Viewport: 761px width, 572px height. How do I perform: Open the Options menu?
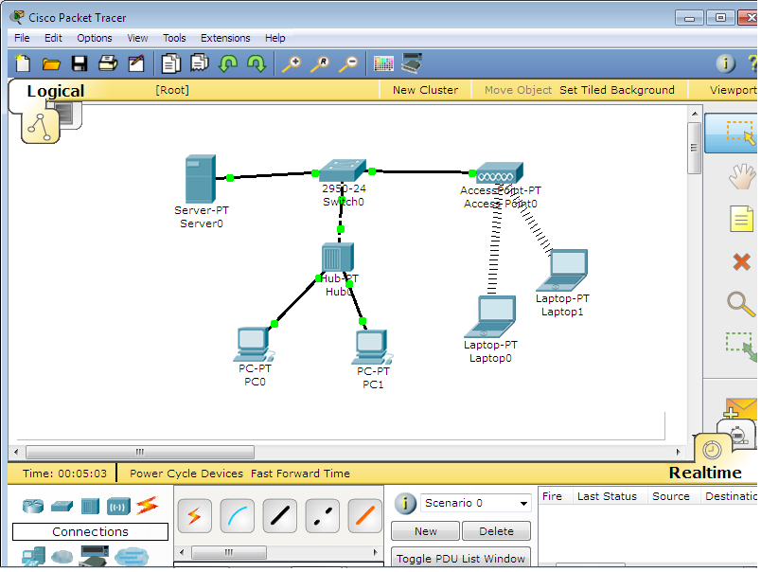coord(94,38)
